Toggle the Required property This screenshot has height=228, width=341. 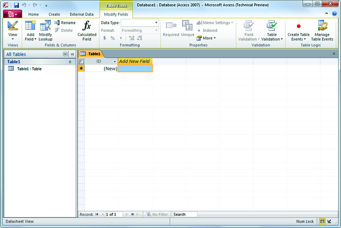(x=171, y=29)
